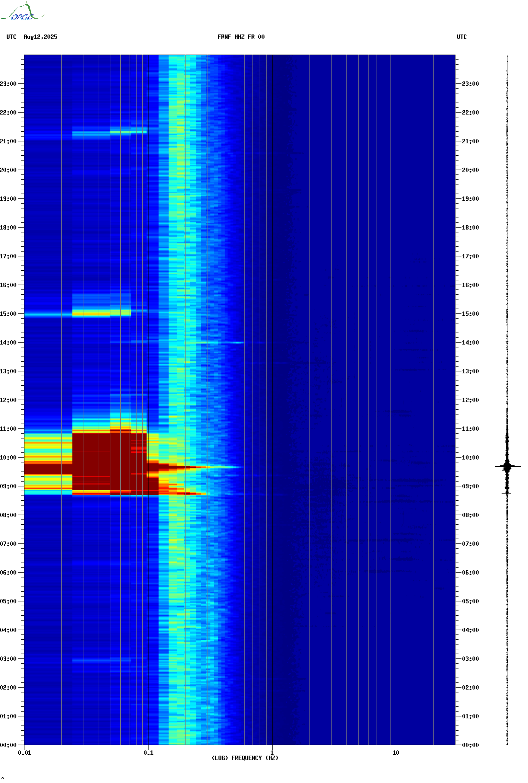
Task: Click the right-axis 19:00 time label
Action: click(x=471, y=199)
